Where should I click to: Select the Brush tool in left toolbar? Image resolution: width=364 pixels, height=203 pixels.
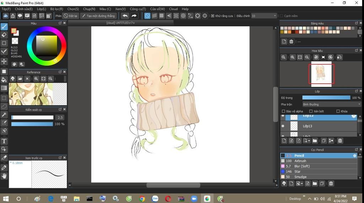click(4, 27)
